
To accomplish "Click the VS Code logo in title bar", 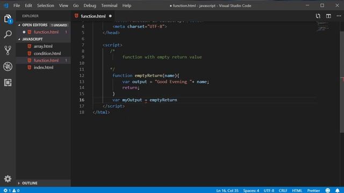I will (6, 5).
